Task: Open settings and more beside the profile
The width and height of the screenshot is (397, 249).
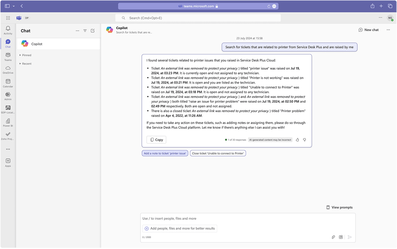Action: pos(380,18)
